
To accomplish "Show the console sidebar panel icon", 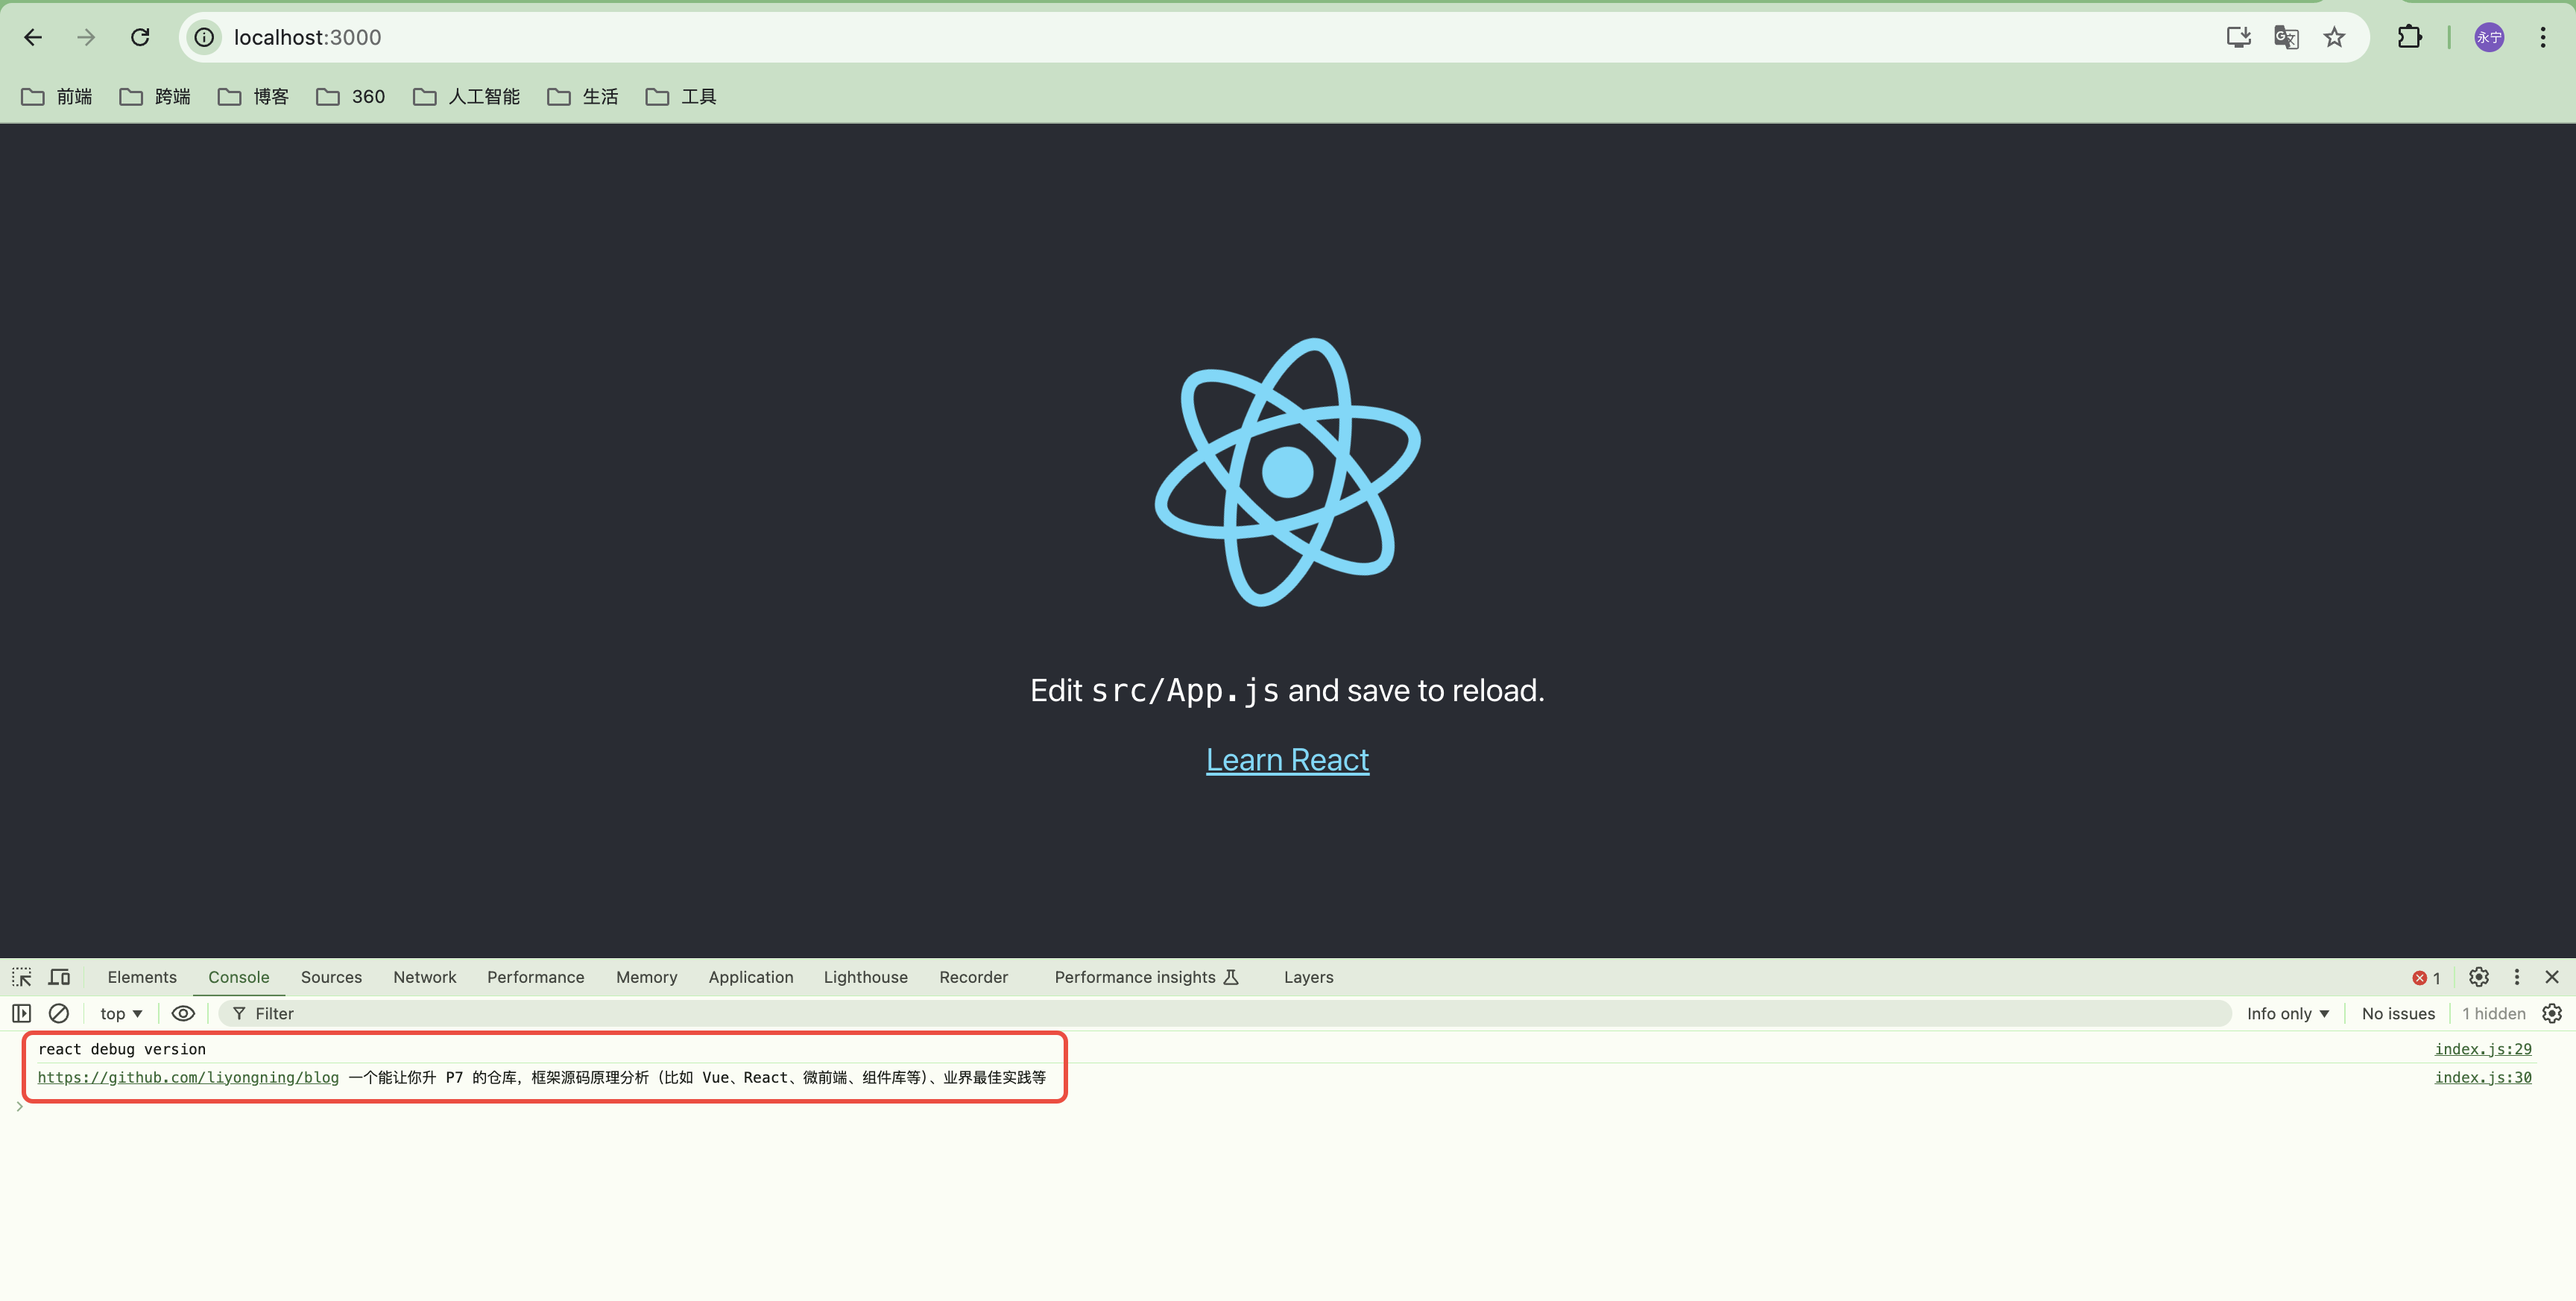I will coord(21,1013).
